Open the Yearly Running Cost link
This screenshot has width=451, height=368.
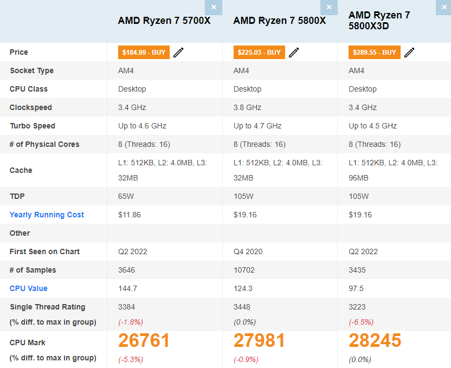(x=47, y=215)
